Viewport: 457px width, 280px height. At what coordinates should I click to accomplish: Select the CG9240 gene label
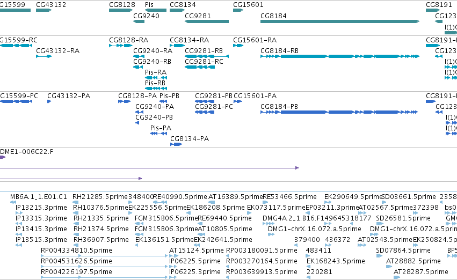pyautogui.click(x=146, y=16)
